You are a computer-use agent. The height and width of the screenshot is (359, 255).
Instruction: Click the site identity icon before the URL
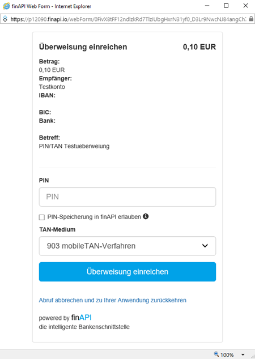click(x=5, y=19)
